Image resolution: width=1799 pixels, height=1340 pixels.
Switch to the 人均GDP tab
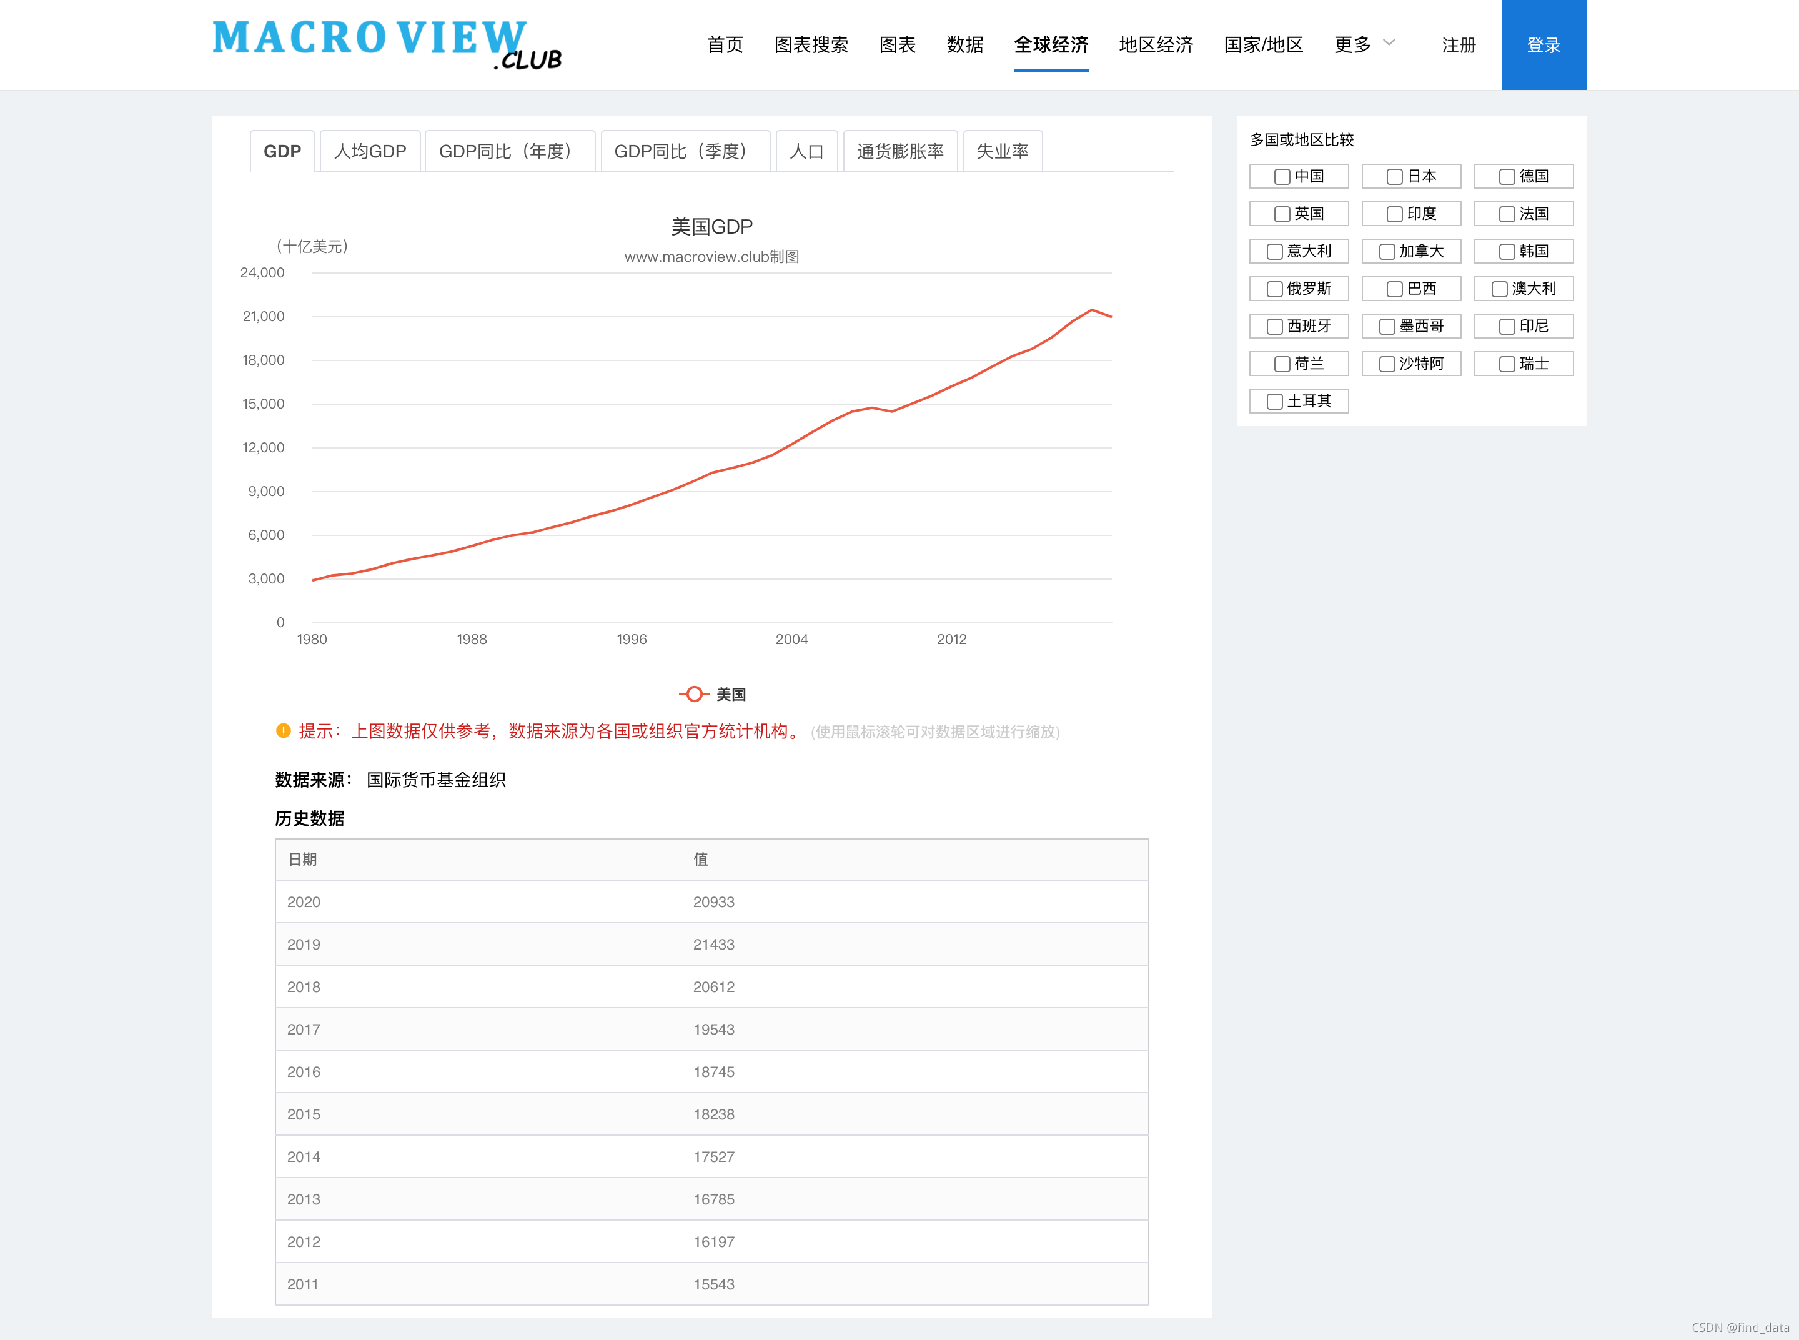370,151
